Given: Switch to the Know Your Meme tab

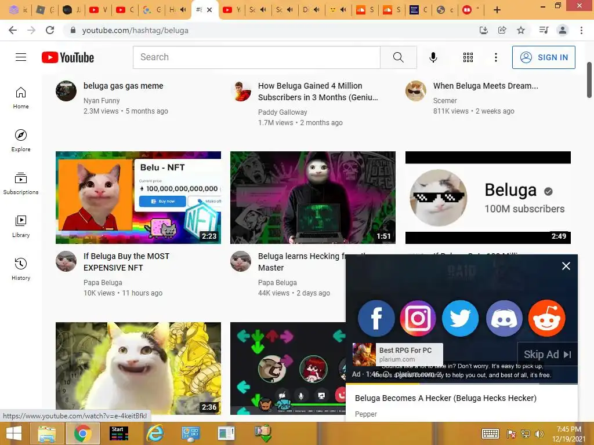Looking at the screenshot, I should click(x=419, y=10).
